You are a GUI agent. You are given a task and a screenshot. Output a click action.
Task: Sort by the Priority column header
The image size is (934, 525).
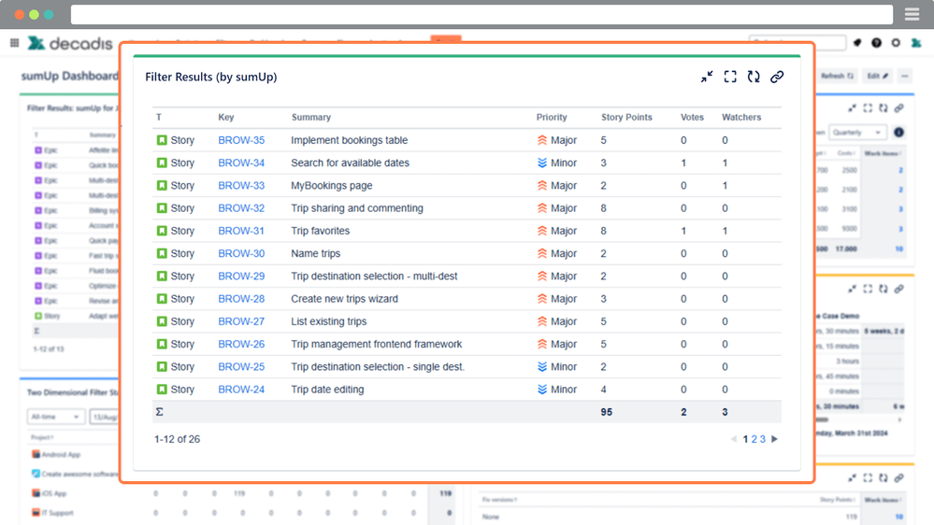pos(552,118)
